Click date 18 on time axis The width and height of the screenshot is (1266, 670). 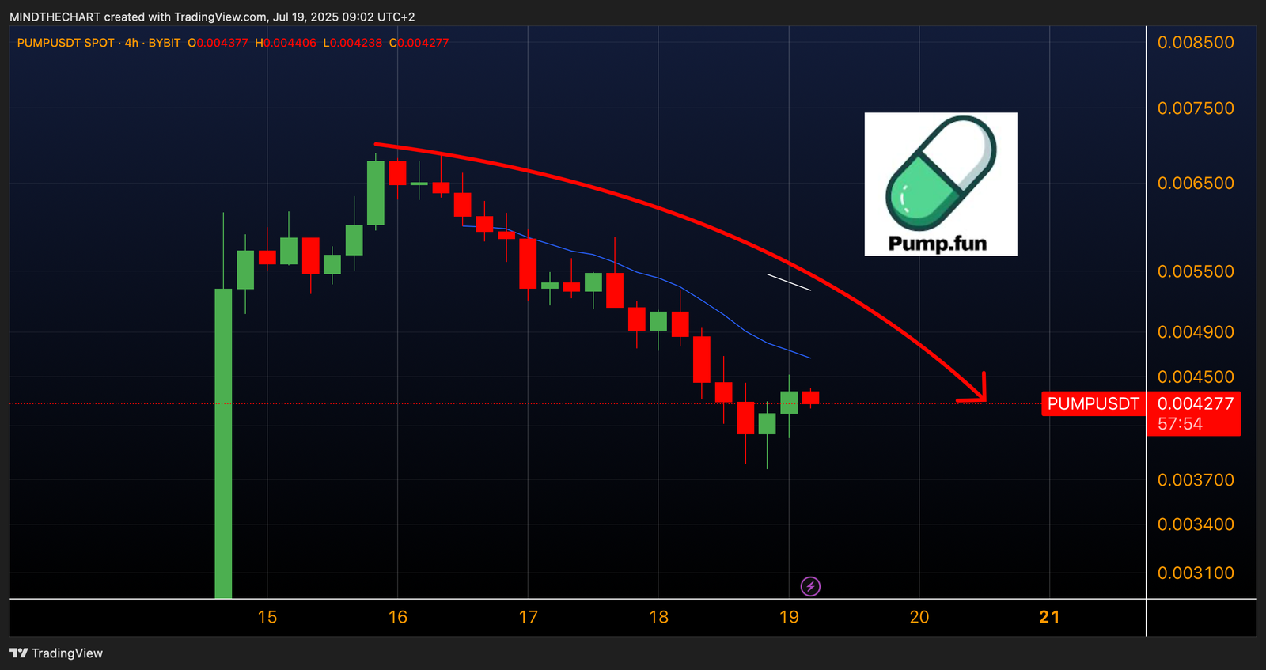[658, 617]
